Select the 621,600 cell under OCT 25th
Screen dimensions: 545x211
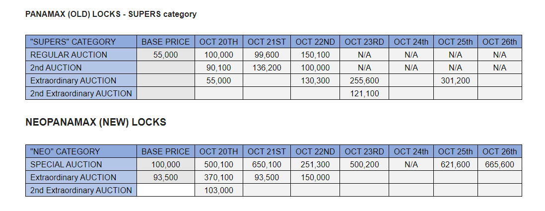pyautogui.click(x=455, y=164)
